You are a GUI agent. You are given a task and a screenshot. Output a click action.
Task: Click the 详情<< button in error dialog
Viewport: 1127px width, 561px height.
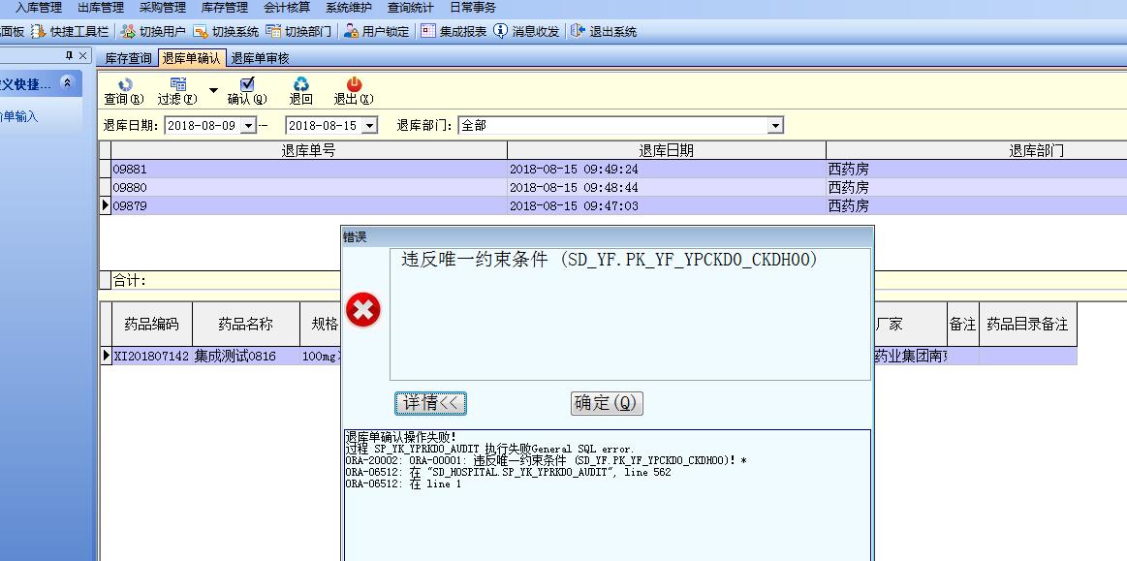(430, 403)
